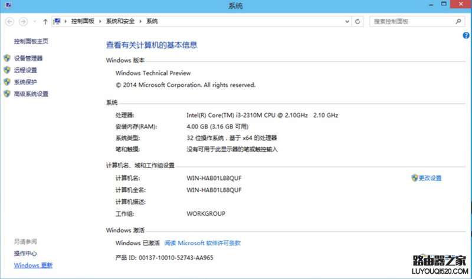Refresh the control panel page
This screenshot has width=472, height=279.
[x=358, y=21]
